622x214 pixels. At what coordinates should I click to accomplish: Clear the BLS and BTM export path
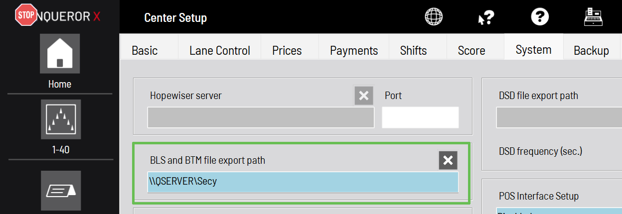tap(448, 160)
